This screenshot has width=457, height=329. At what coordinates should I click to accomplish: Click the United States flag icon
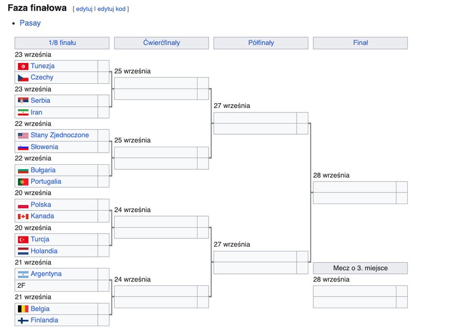[23, 135]
